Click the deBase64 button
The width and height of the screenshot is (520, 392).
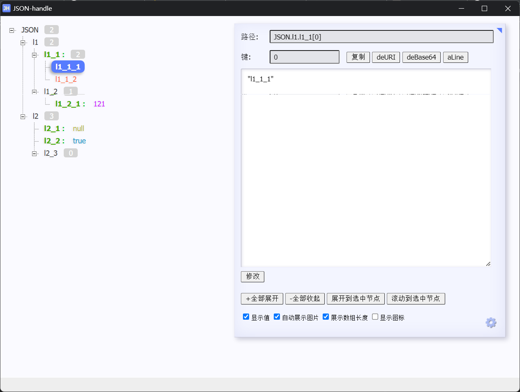point(421,57)
